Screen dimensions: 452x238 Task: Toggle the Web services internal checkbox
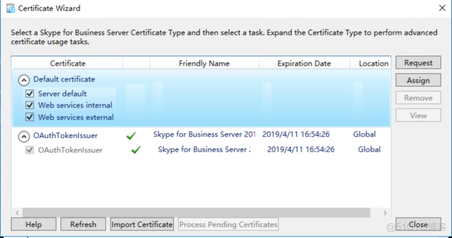click(30, 105)
